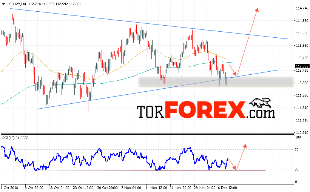The height and width of the screenshot is (192, 310).
Task: Click the 113.930 price level label
Action: tap(302, 33)
